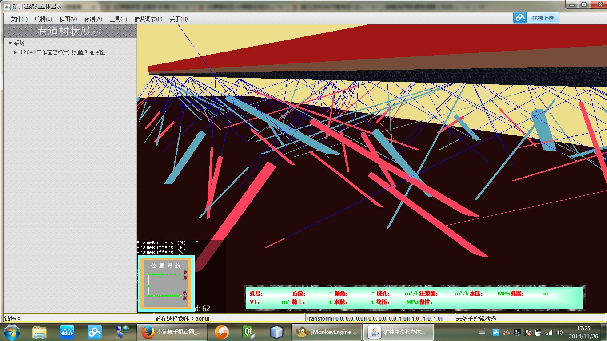Image resolution: width=607 pixels, height=341 pixels.
Task: Click the 拖拽上传 upload button
Action: [x=536, y=18]
